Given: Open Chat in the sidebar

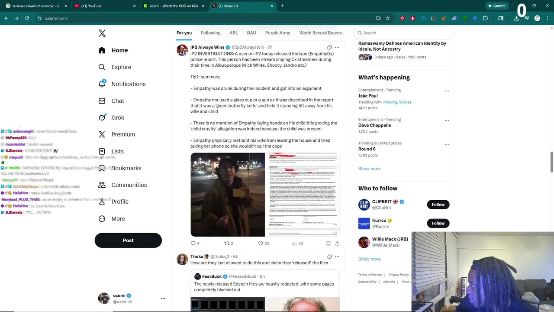Looking at the screenshot, I should pyautogui.click(x=111, y=101).
